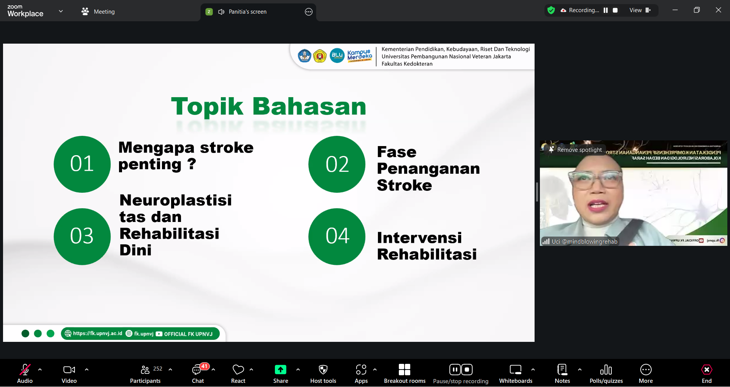Screen dimensions: 730x387
Task: Open the Notes tool
Action: (x=562, y=373)
